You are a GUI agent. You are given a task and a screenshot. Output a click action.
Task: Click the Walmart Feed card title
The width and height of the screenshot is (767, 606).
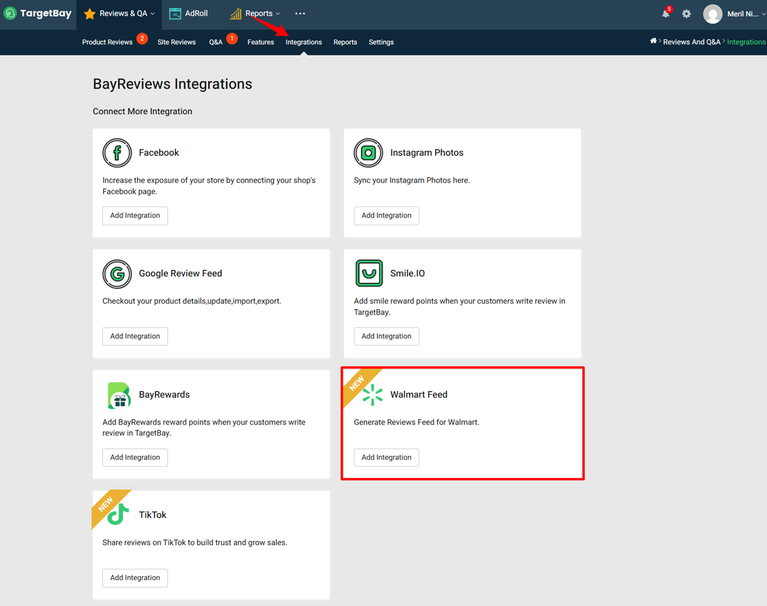[x=418, y=394]
